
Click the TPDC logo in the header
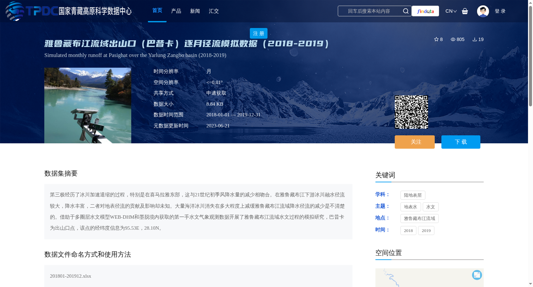coord(69,11)
